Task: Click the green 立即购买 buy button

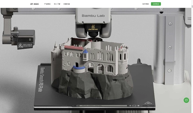Action: click(156, 4)
